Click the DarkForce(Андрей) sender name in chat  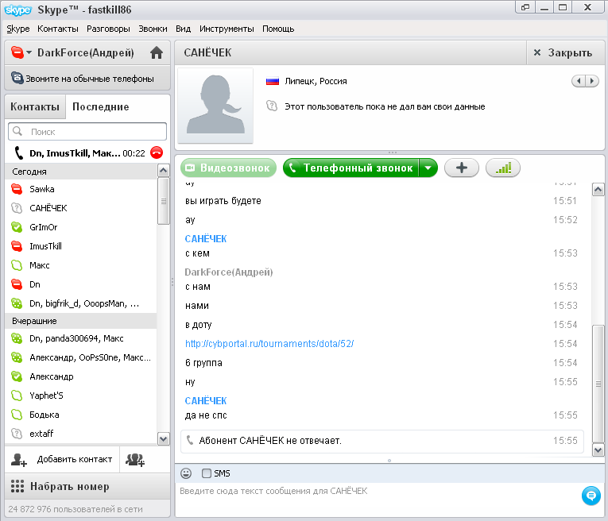click(229, 272)
